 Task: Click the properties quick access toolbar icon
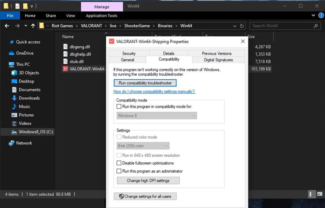[17, 6]
